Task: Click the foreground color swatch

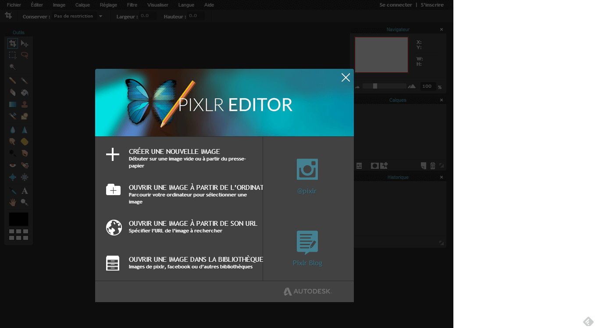Action: (18, 219)
